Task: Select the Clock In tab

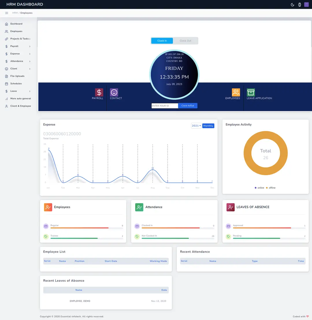Action: [162, 41]
